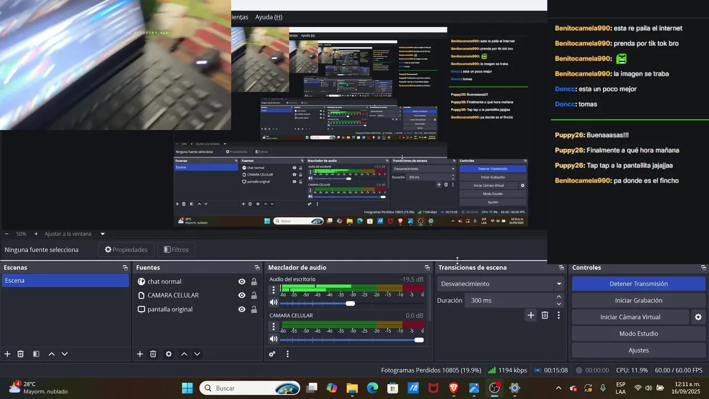This screenshot has width=709, height=399.
Task: Undock the Fuentes panel
Action: click(257, 268)
